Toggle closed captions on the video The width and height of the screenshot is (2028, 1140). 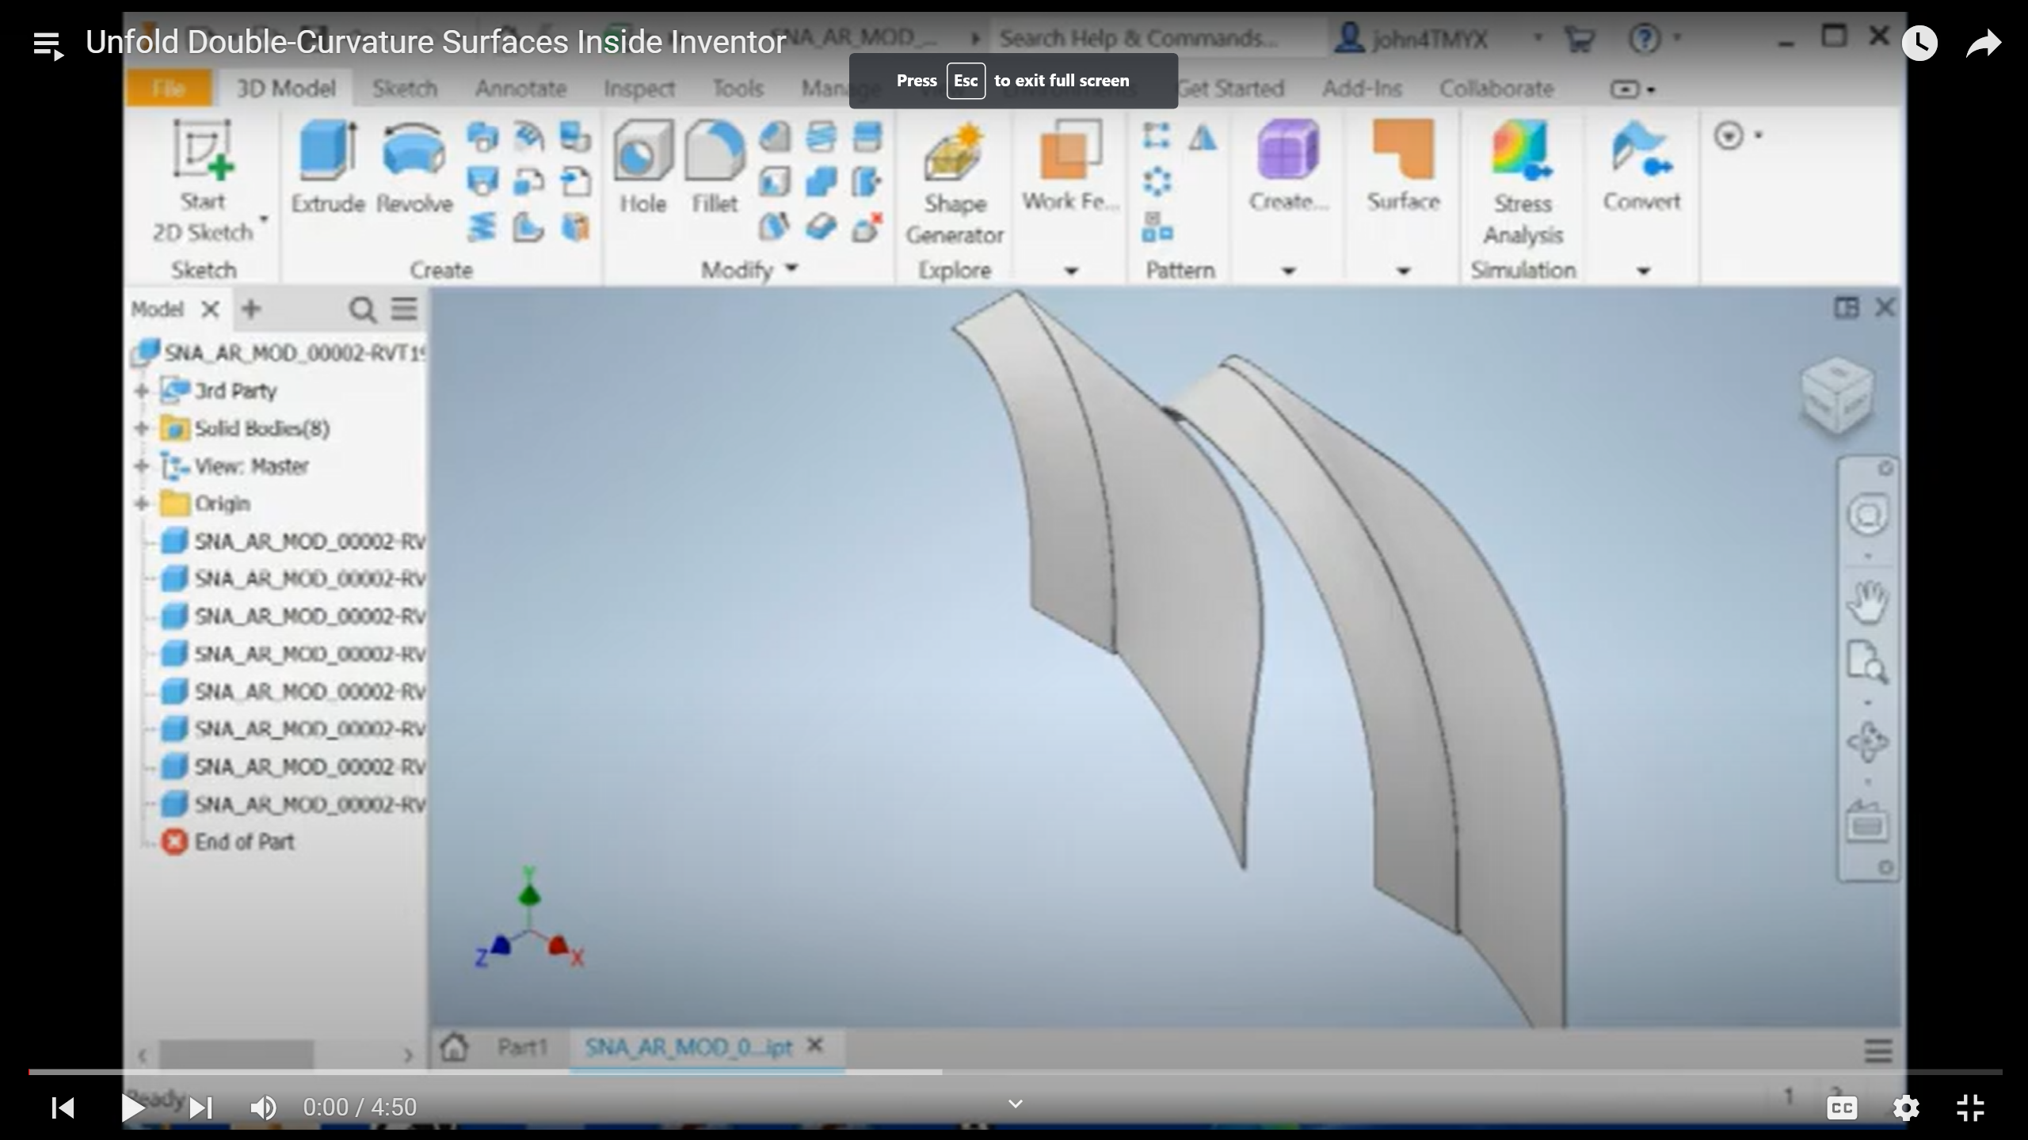[x=1841, y=1108]
